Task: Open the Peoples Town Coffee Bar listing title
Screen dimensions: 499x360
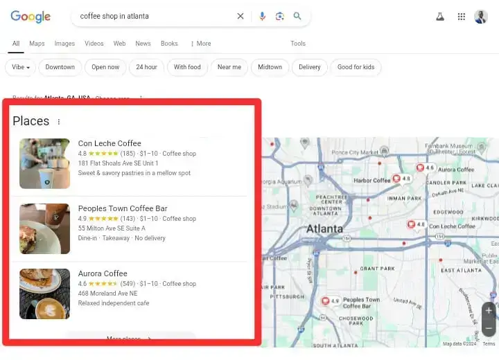Action: [x=123, y=208]
